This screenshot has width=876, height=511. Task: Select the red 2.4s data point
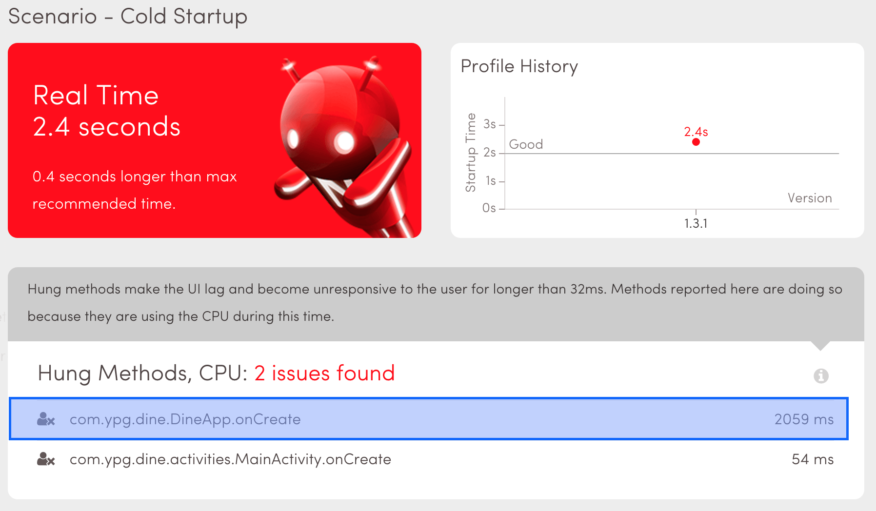click(696, 142)
